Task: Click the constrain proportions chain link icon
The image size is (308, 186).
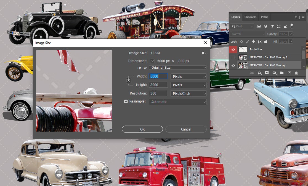Action: click(x=129, y=80)
